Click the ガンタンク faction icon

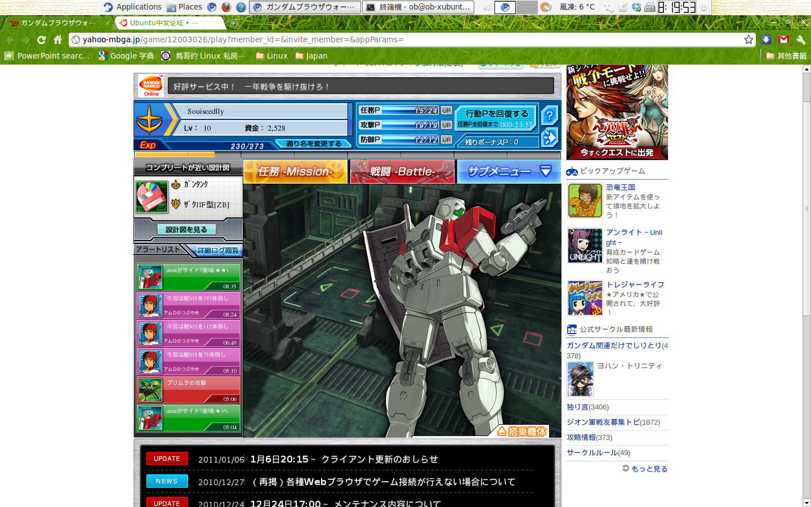[176, 185]
